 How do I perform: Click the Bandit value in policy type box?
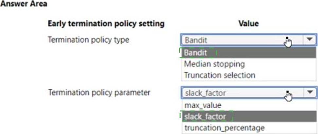click(x=196, y=40)
